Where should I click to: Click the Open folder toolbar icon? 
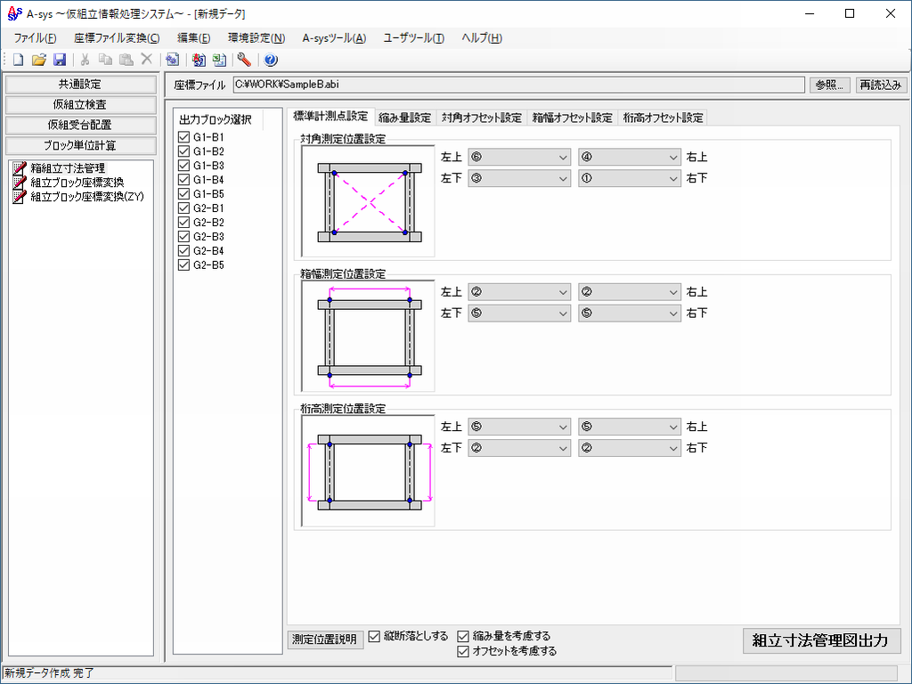click(x=38, y=60)
